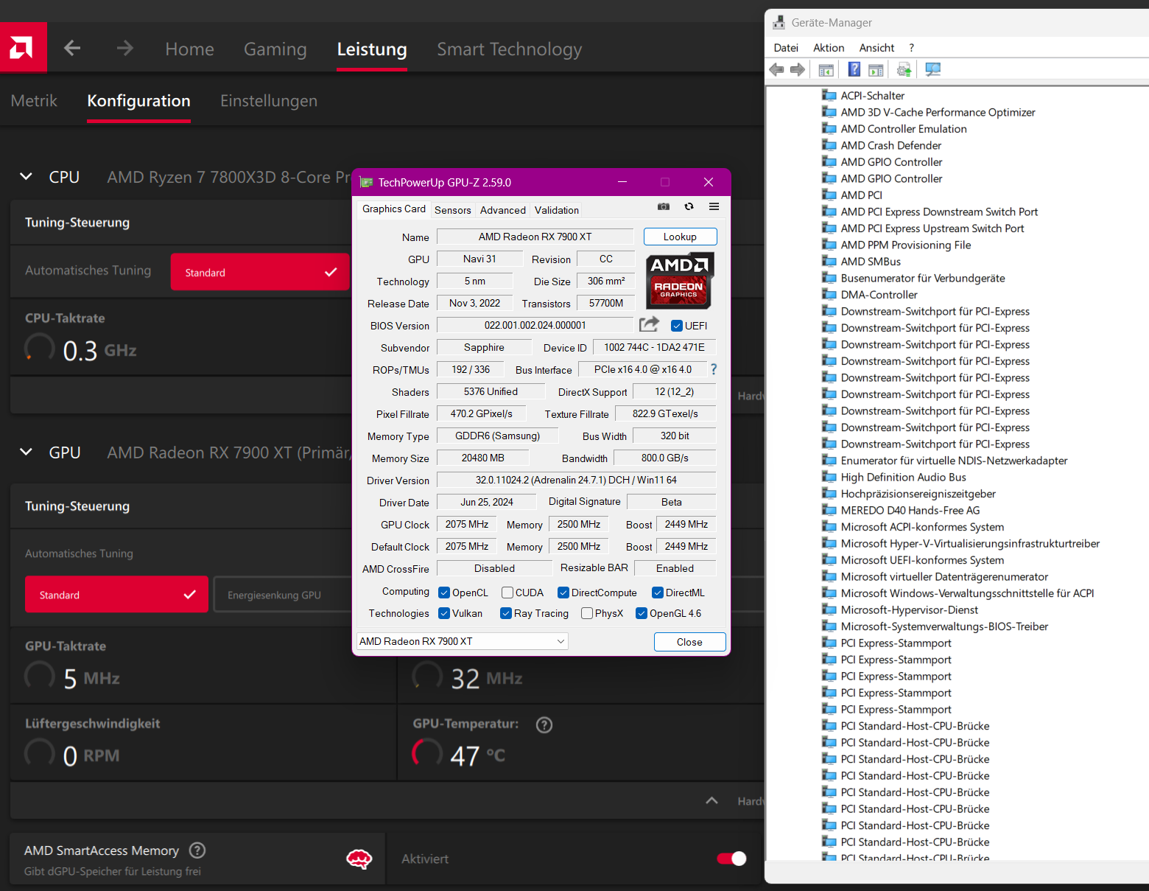Collapse the GPU section chevron
This screenshot has height=891, width=1149.
pos(26,452)
